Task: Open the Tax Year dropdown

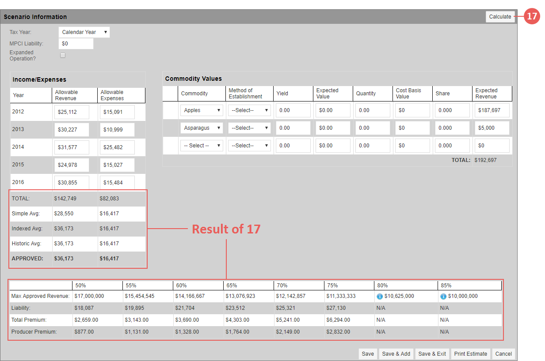Action: click(84, 32)
